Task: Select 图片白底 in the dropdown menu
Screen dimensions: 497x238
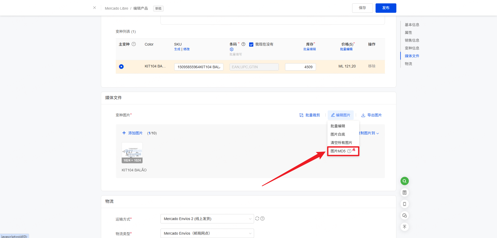Action: [338, 134]
